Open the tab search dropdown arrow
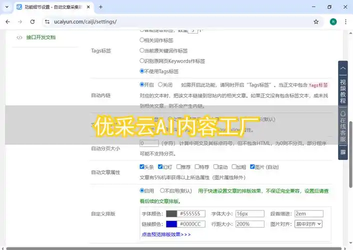The height and width of the screenshot is (250, 353). point(7,7)
